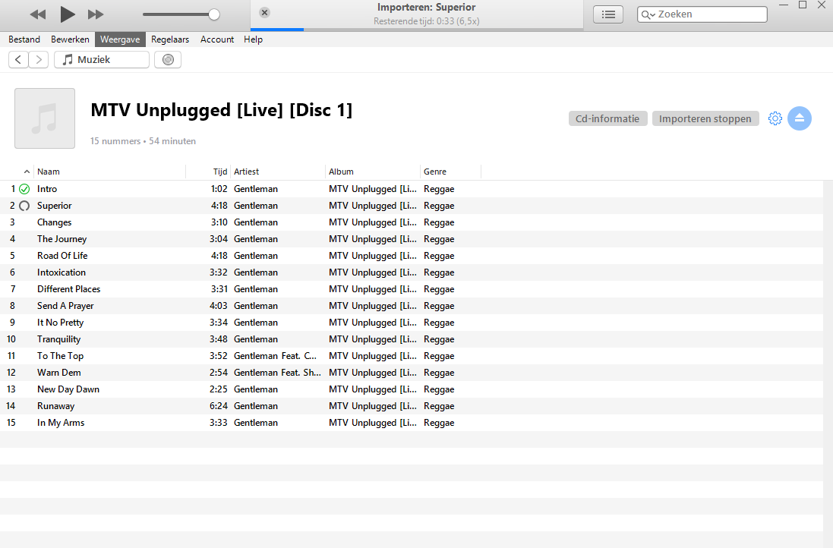Click the green checkmark beside Intro
Viewport: 833px width, 548px height.
pos(24,189)
